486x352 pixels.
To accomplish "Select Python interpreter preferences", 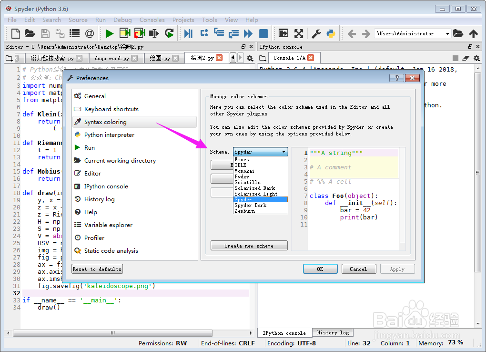I will [134, 135].
